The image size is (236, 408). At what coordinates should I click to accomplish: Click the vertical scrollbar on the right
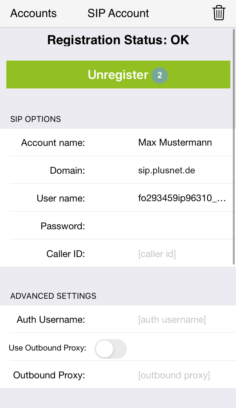pos(234,147)
